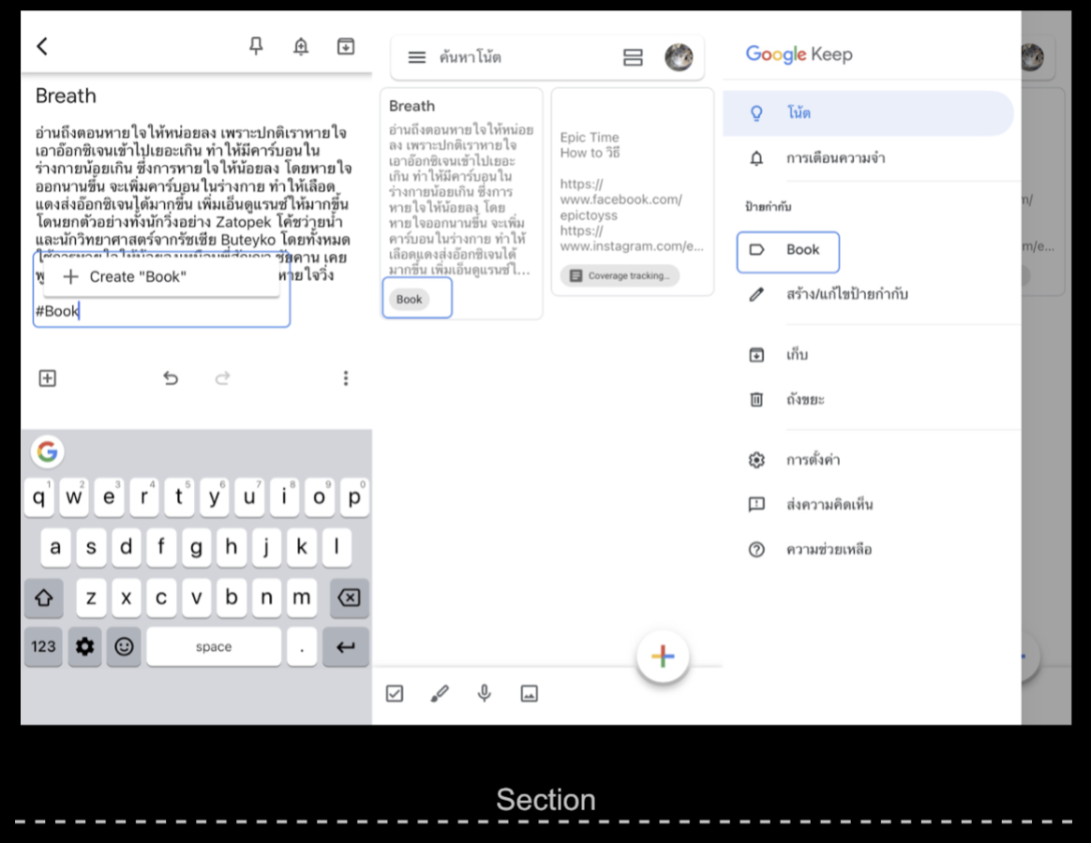
Task: Pin the Breath note
Action: [x=256, y=47]
